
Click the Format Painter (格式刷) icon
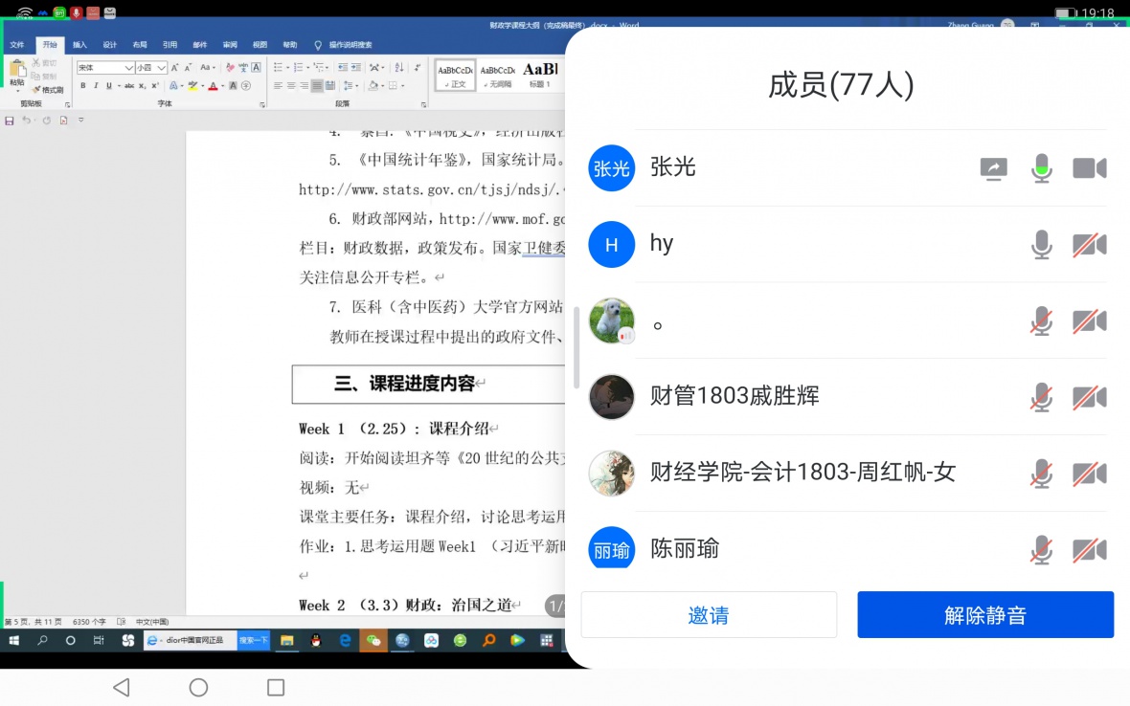pyautogui.click(x=46, y=90)
